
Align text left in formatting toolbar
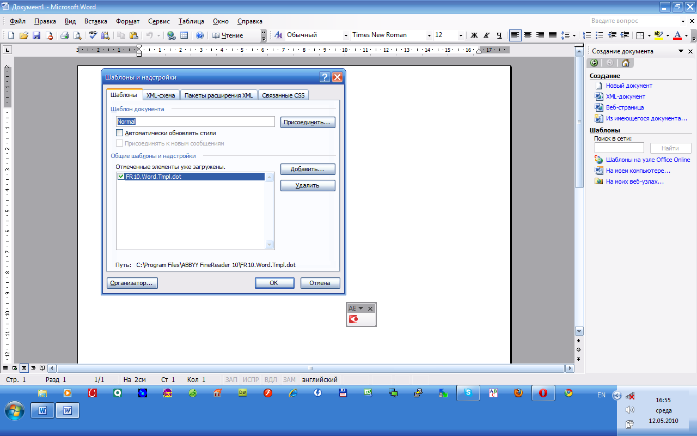(x=515, y=35)
